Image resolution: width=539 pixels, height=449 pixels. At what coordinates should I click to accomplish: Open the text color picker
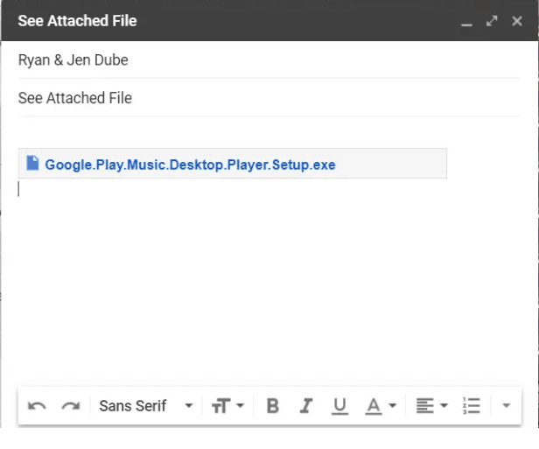380,406
